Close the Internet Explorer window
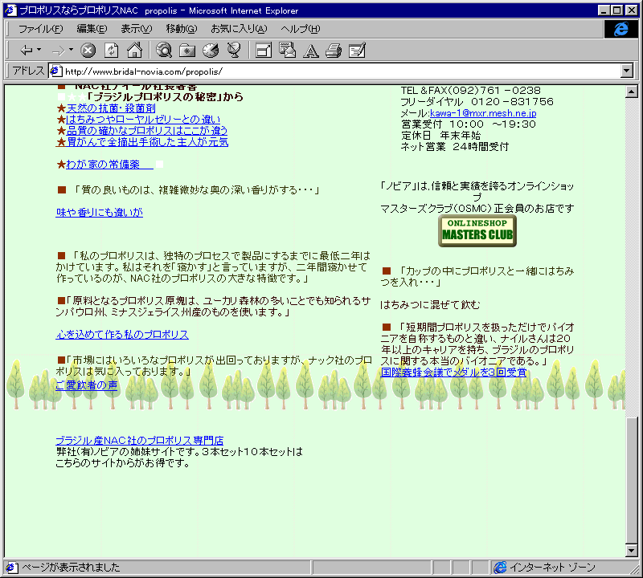Image resolution: width=643 pixels, height=578 pixels. (x=632, y=10)
